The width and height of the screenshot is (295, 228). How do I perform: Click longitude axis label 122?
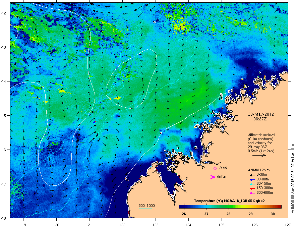(x=122, y=225)
